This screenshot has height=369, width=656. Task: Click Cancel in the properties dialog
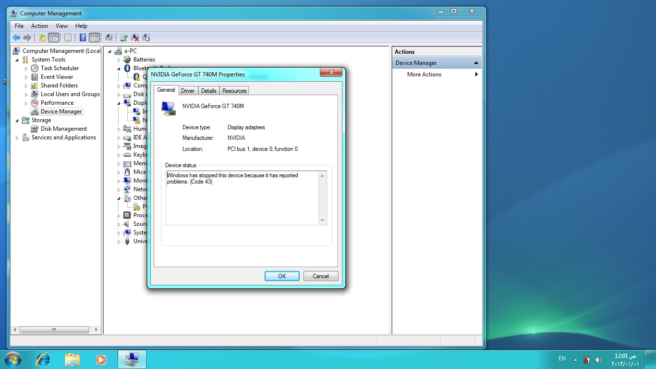(x=320, y=276)
